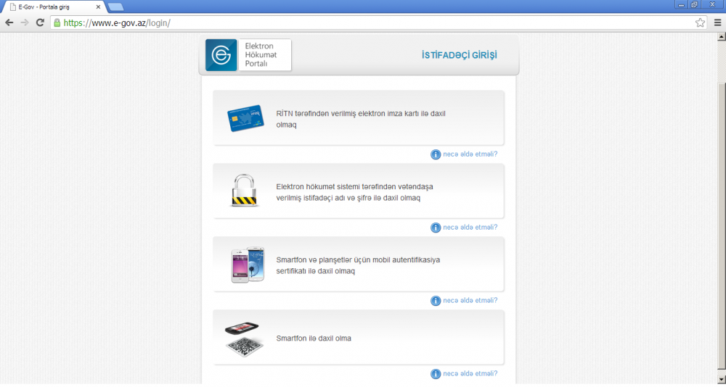Click info icon under mobil autentifikasiya option
Screen dimensions: 726x387
[435, 301]
